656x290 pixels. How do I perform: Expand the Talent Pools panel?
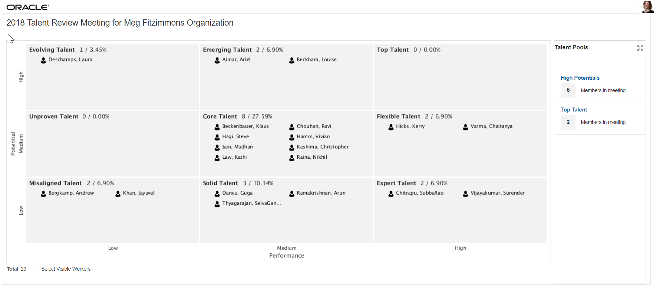click(x=640, y=48)
